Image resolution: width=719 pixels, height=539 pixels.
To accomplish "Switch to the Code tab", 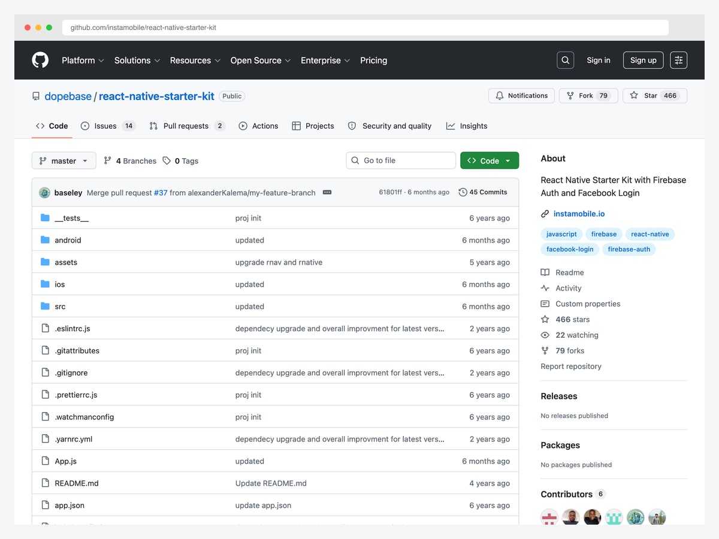I will tap(52, 126).
